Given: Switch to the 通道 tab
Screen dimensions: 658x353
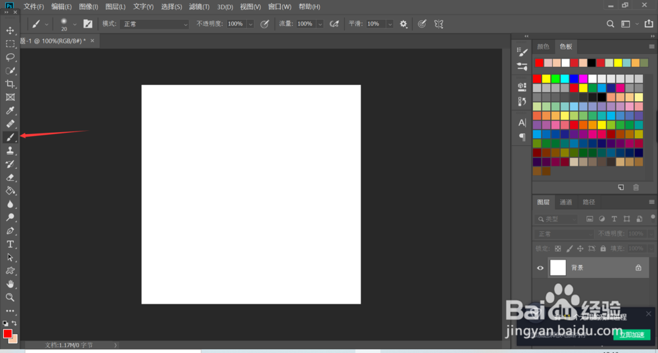Looking at the screenshot, I should click(566, 202).
